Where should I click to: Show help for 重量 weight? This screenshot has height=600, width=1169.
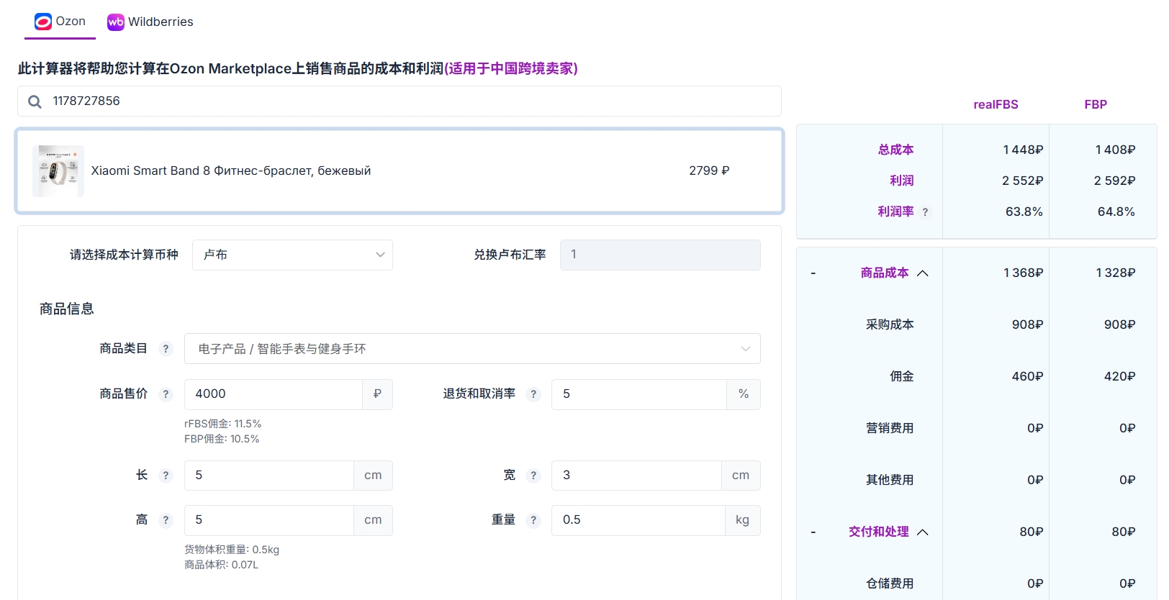click(x=533, y=520)
